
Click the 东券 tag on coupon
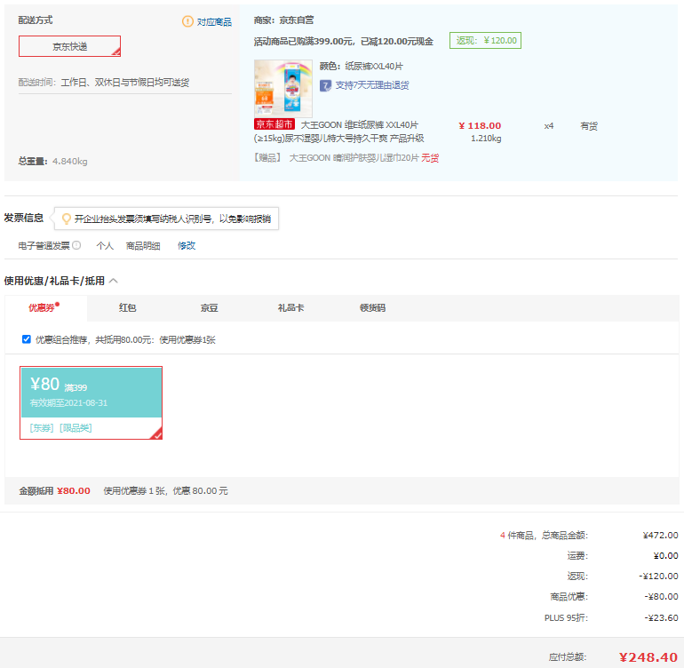coord(42,428)
